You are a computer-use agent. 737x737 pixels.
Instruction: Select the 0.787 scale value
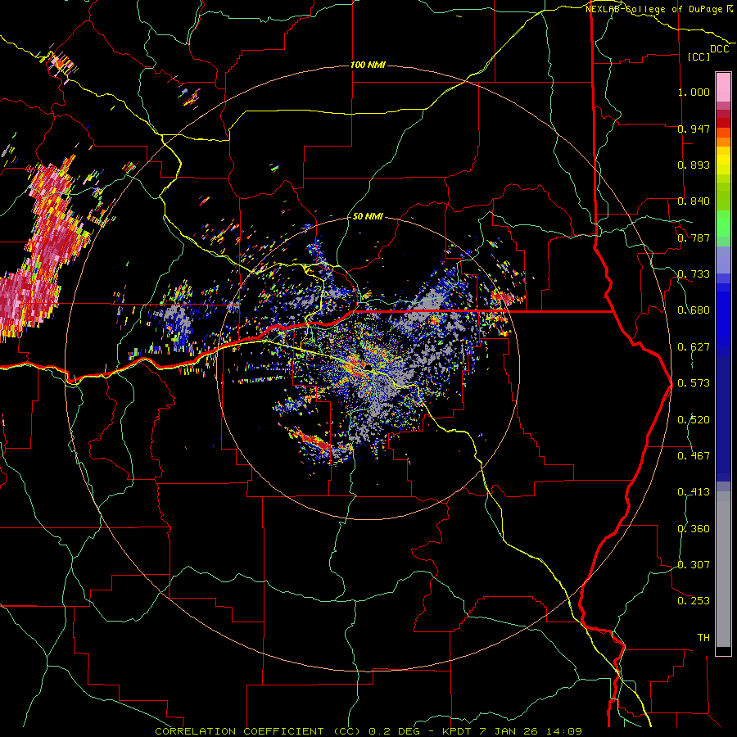pos(694,237)
